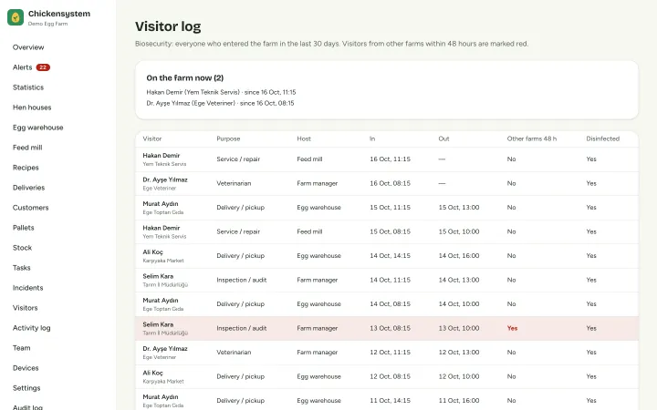
Task: Click the Disinfected column header
Action: pyautogui.click(x=602, y=138)
